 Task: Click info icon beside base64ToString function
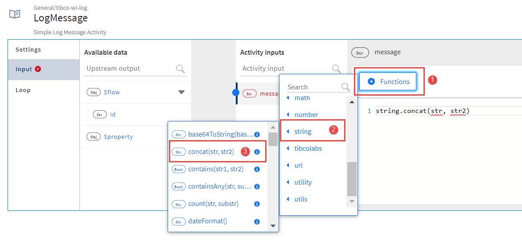[x=257, y=134]
